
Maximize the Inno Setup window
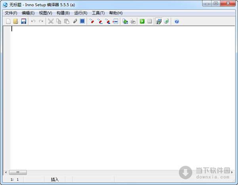(216, 4)
